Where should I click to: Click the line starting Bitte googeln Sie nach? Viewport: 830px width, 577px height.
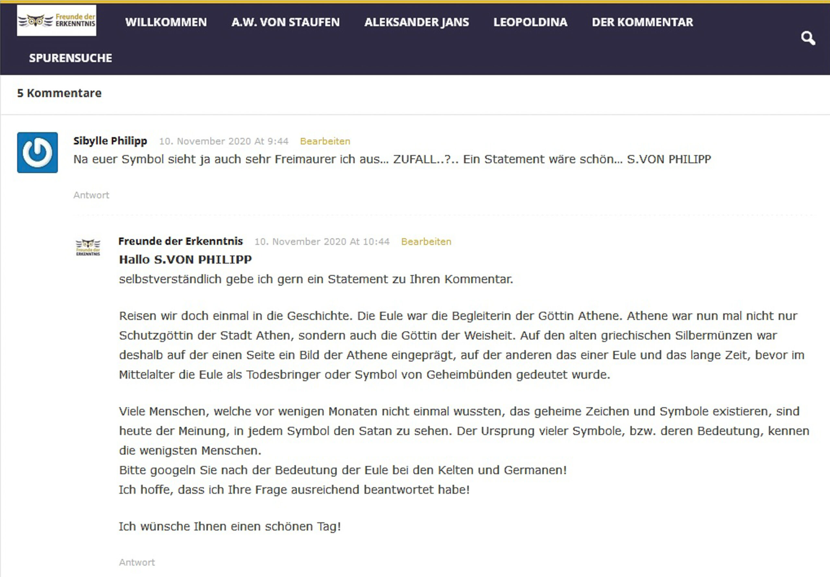(x=343, y=470)
